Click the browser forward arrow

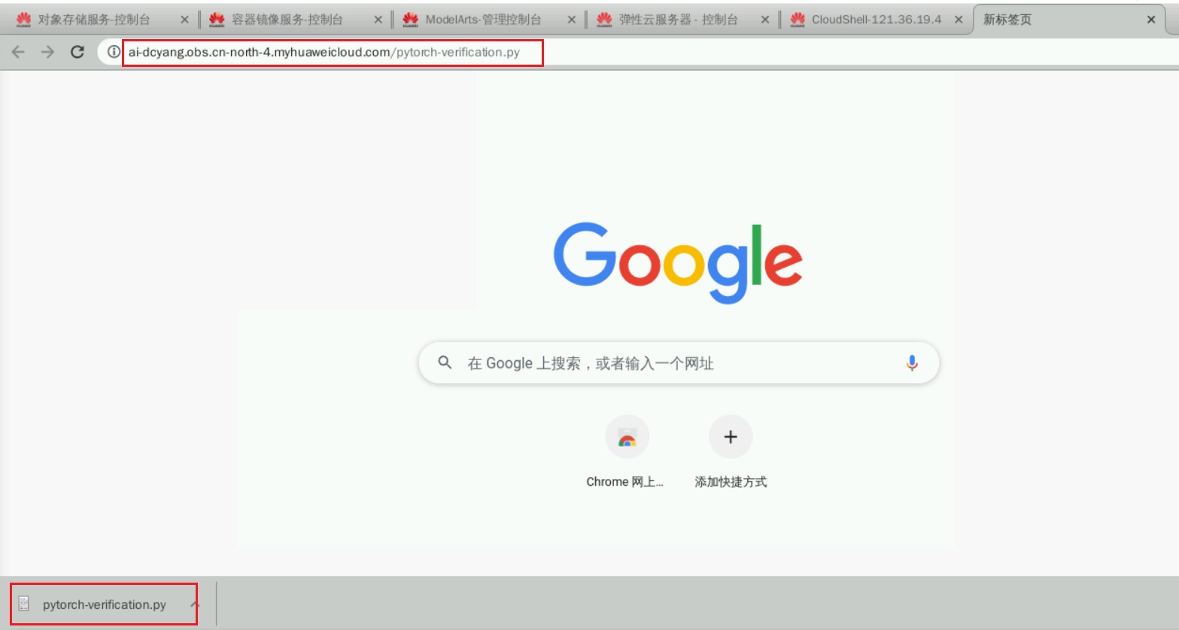click(x=47, y=52)
